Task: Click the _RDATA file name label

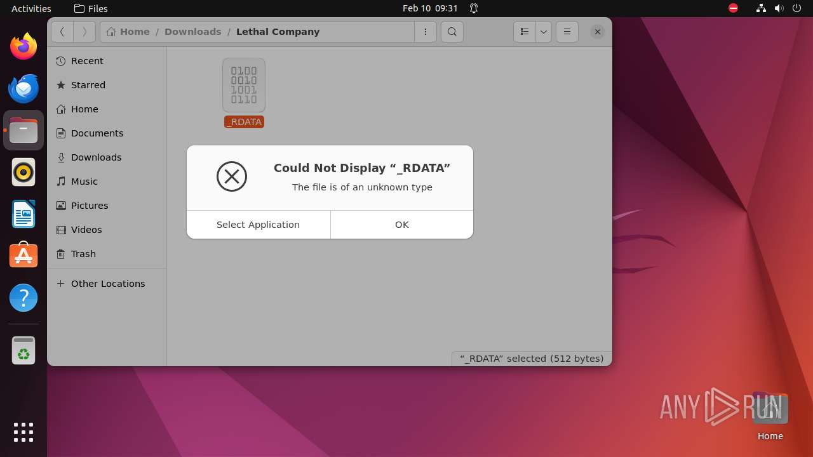Action: tap(244, 122)
